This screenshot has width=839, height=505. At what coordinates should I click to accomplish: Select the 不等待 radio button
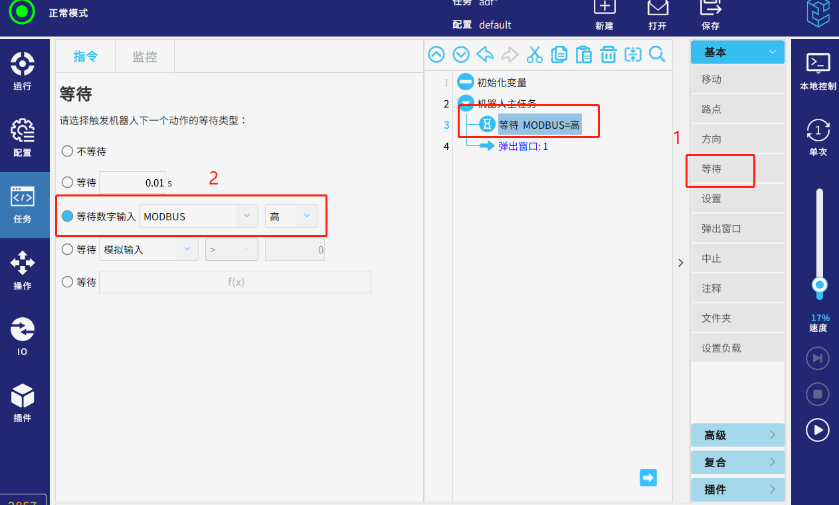point(67,151)
